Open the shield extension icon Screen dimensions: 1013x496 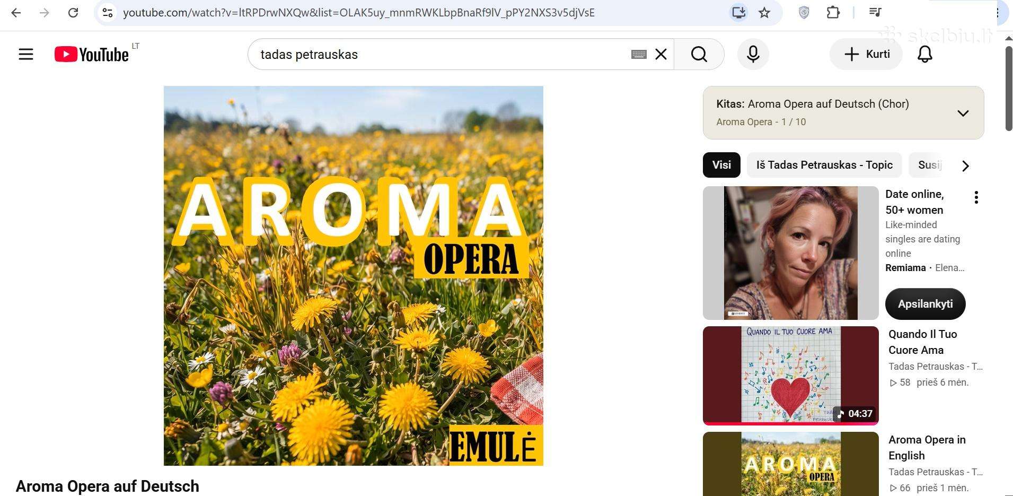coord(804,12)
